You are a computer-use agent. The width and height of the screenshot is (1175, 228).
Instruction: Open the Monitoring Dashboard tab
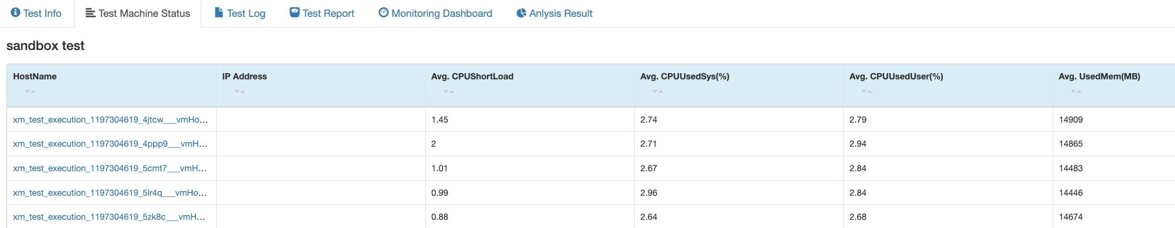[x=441, y=13]
